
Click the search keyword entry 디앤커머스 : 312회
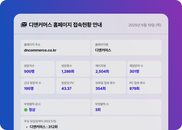pos(44,127)
